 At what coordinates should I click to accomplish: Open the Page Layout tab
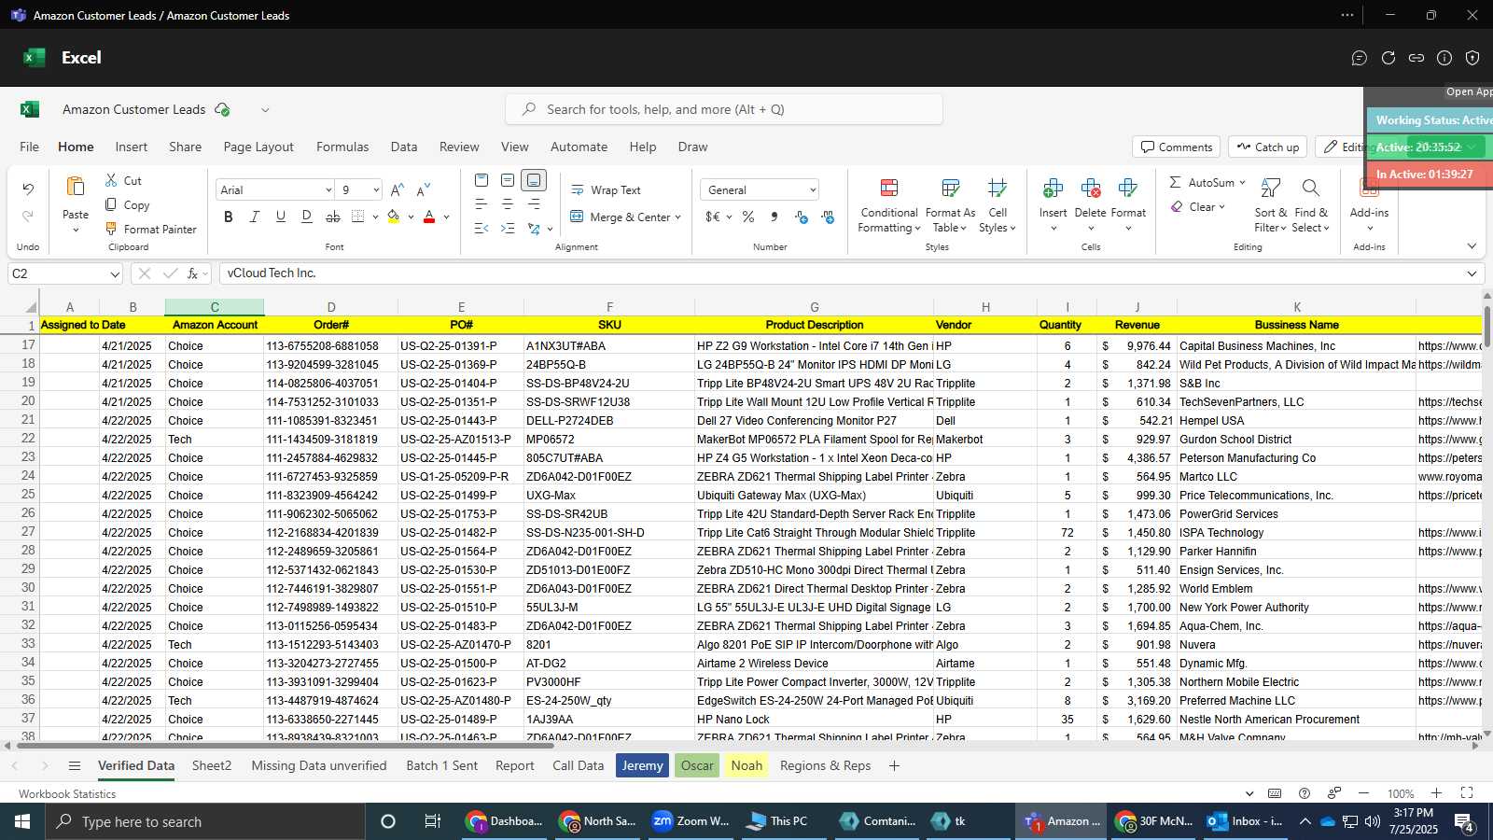tap(258, 147)
